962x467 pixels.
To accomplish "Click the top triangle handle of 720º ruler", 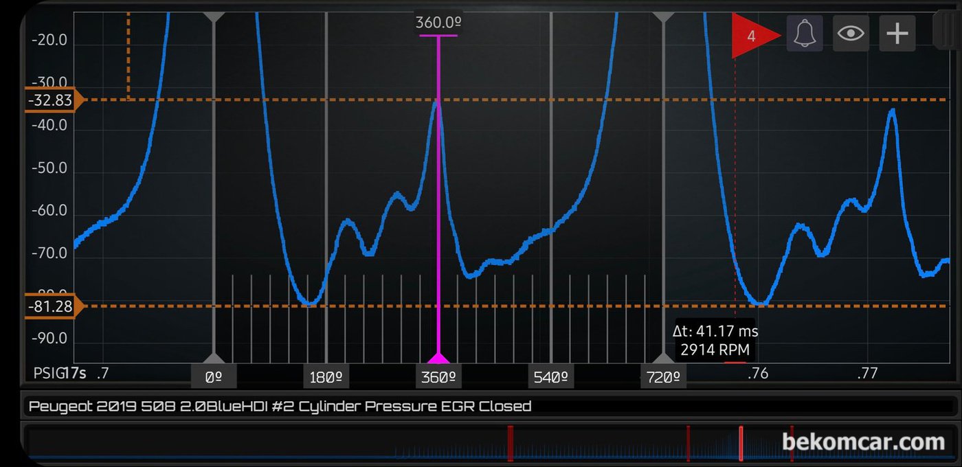I will (x=663, y=16).
